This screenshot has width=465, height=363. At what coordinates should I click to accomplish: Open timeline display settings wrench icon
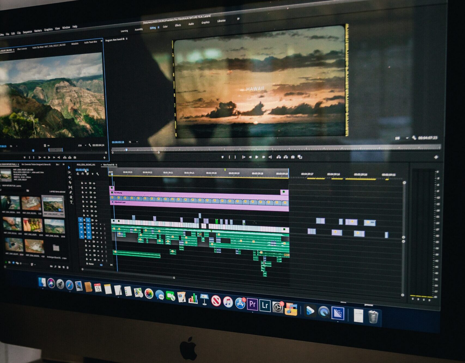(x=98, y=174)
